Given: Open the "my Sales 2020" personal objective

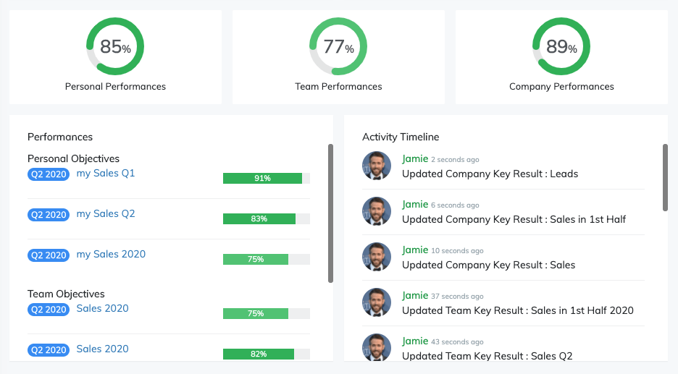Looking at the screenshot, I should (x=111, y=255).
